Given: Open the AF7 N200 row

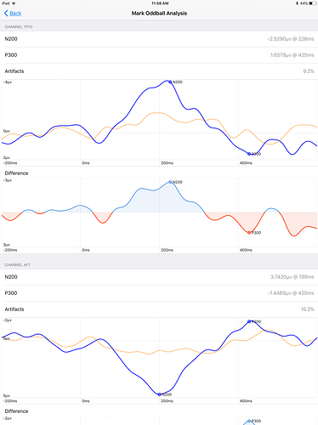Looking at the screenshot, I should click(x=159, y=277).
